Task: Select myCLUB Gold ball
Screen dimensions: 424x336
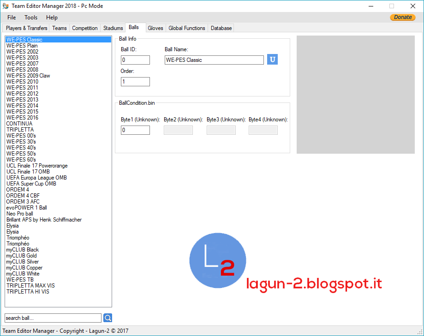Action: (59, 256)
